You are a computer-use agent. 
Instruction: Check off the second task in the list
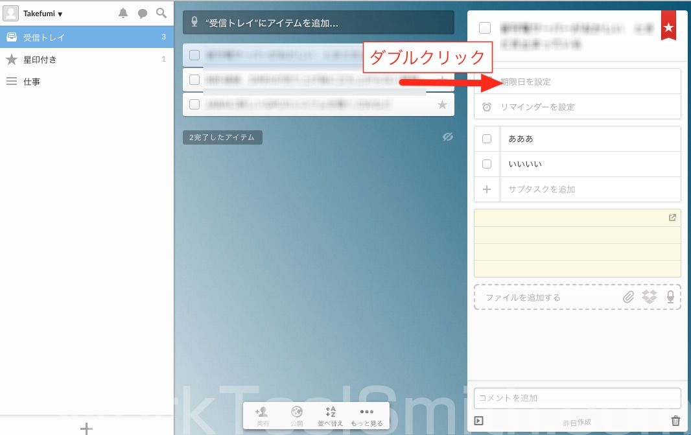click(194, 80)
